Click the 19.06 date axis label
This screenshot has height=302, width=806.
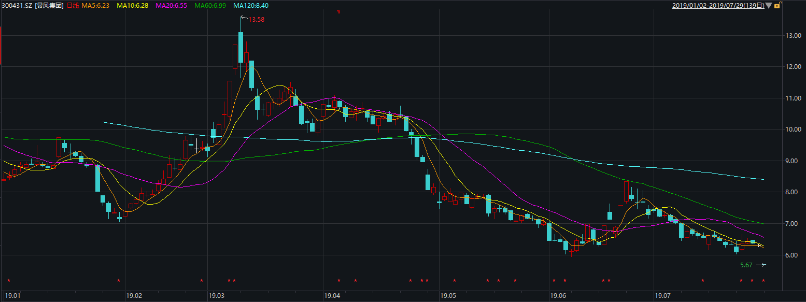click(x=558, y=296)
